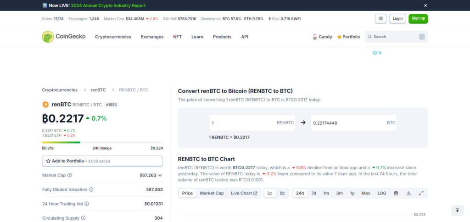Image resolution: width=470 pixels, height=222 pixels.
Task: Click the ad info icon
Action: click(375, 53)
